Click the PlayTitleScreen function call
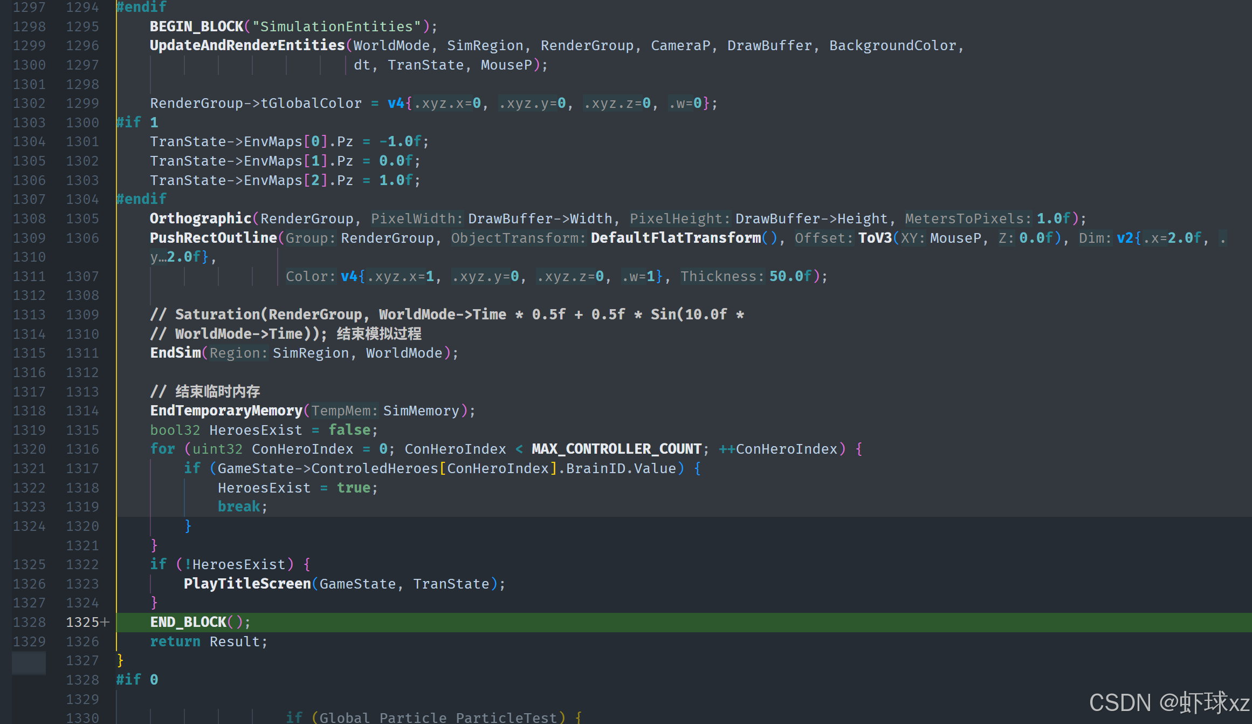 click(x=247, y=584)
